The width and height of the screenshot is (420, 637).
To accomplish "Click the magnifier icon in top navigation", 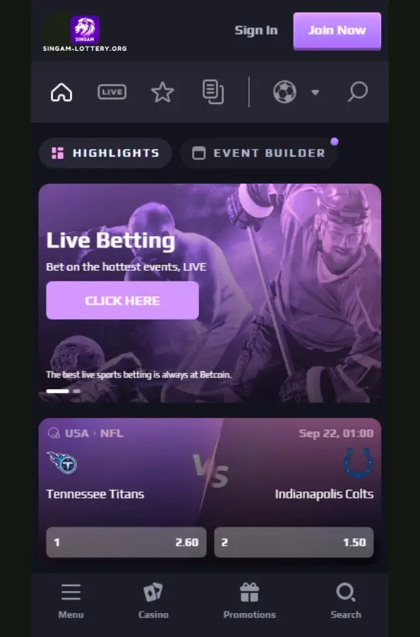I will (357, 92).
